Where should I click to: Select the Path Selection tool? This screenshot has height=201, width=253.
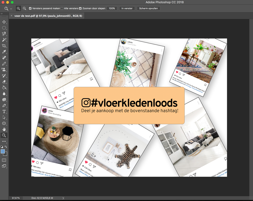coord(4,117)
